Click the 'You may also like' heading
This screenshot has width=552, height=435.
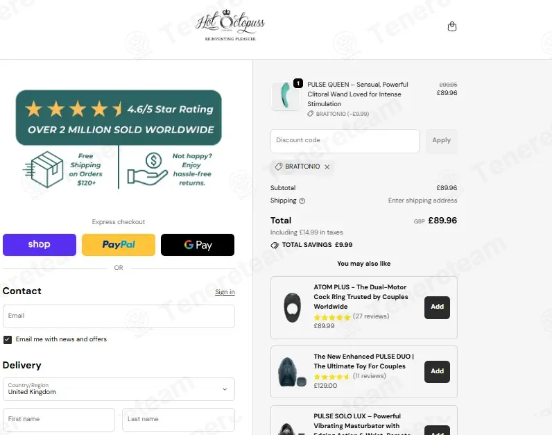click(363, 264)
